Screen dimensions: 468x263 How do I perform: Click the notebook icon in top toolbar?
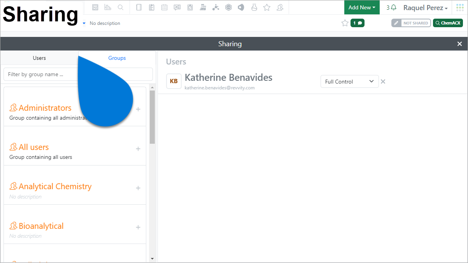point(139,7)
